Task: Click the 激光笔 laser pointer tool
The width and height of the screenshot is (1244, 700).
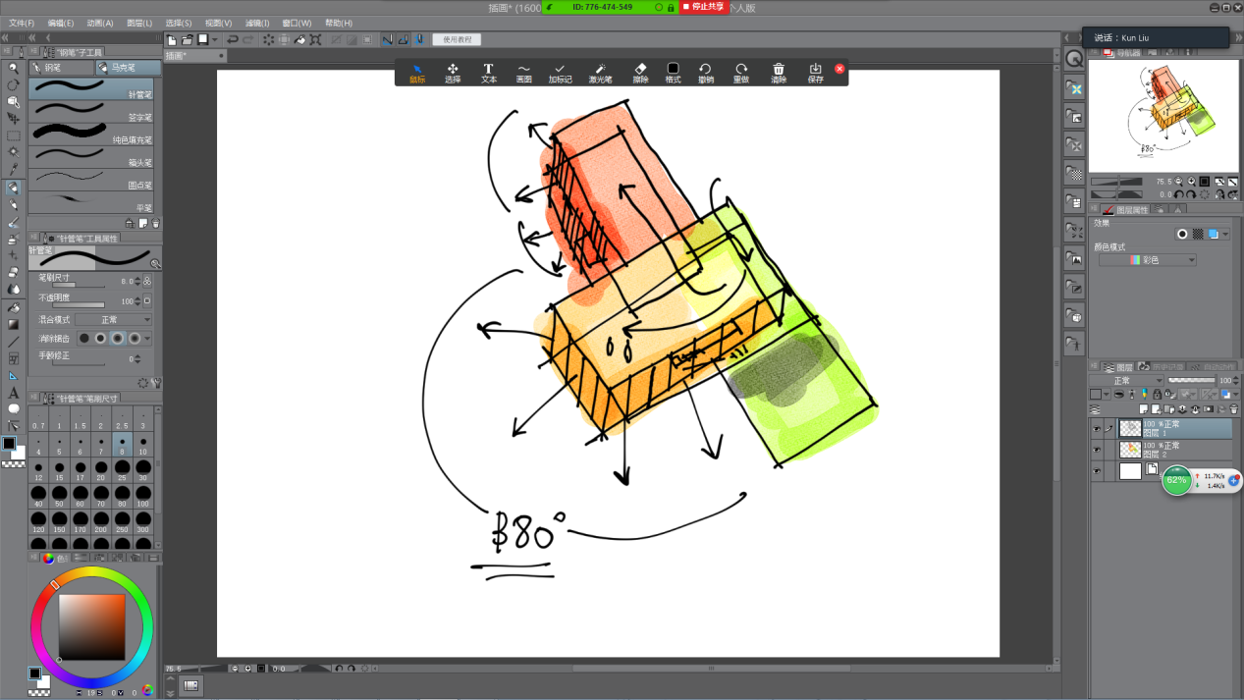Action: (600, 74)
